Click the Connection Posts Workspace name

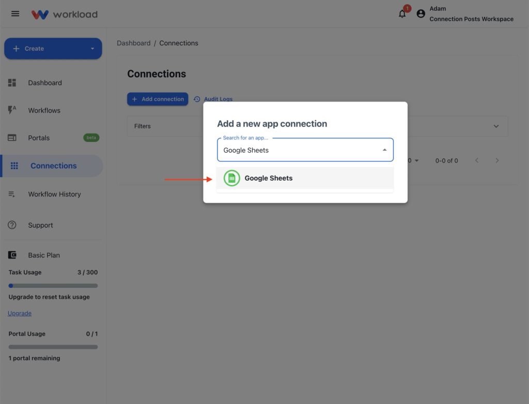click(471, 19)
